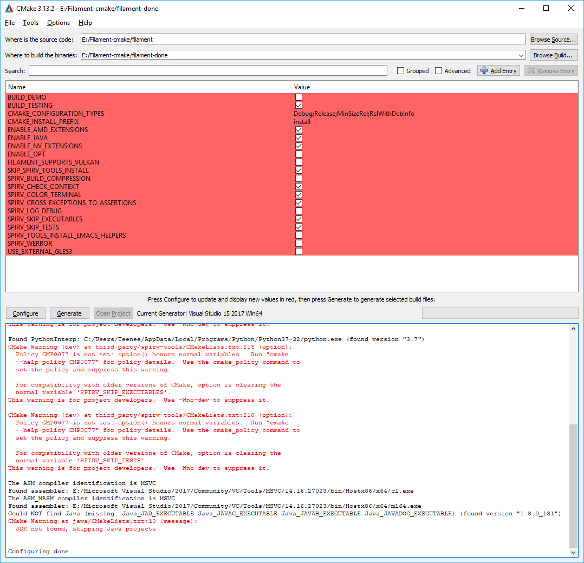Focus the Search input field
The height and width of the screenshot is (563, 584).
(x=208, y=71)
